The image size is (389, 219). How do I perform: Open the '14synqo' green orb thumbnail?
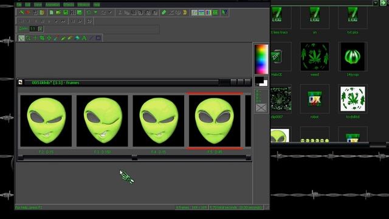[353, 57]
